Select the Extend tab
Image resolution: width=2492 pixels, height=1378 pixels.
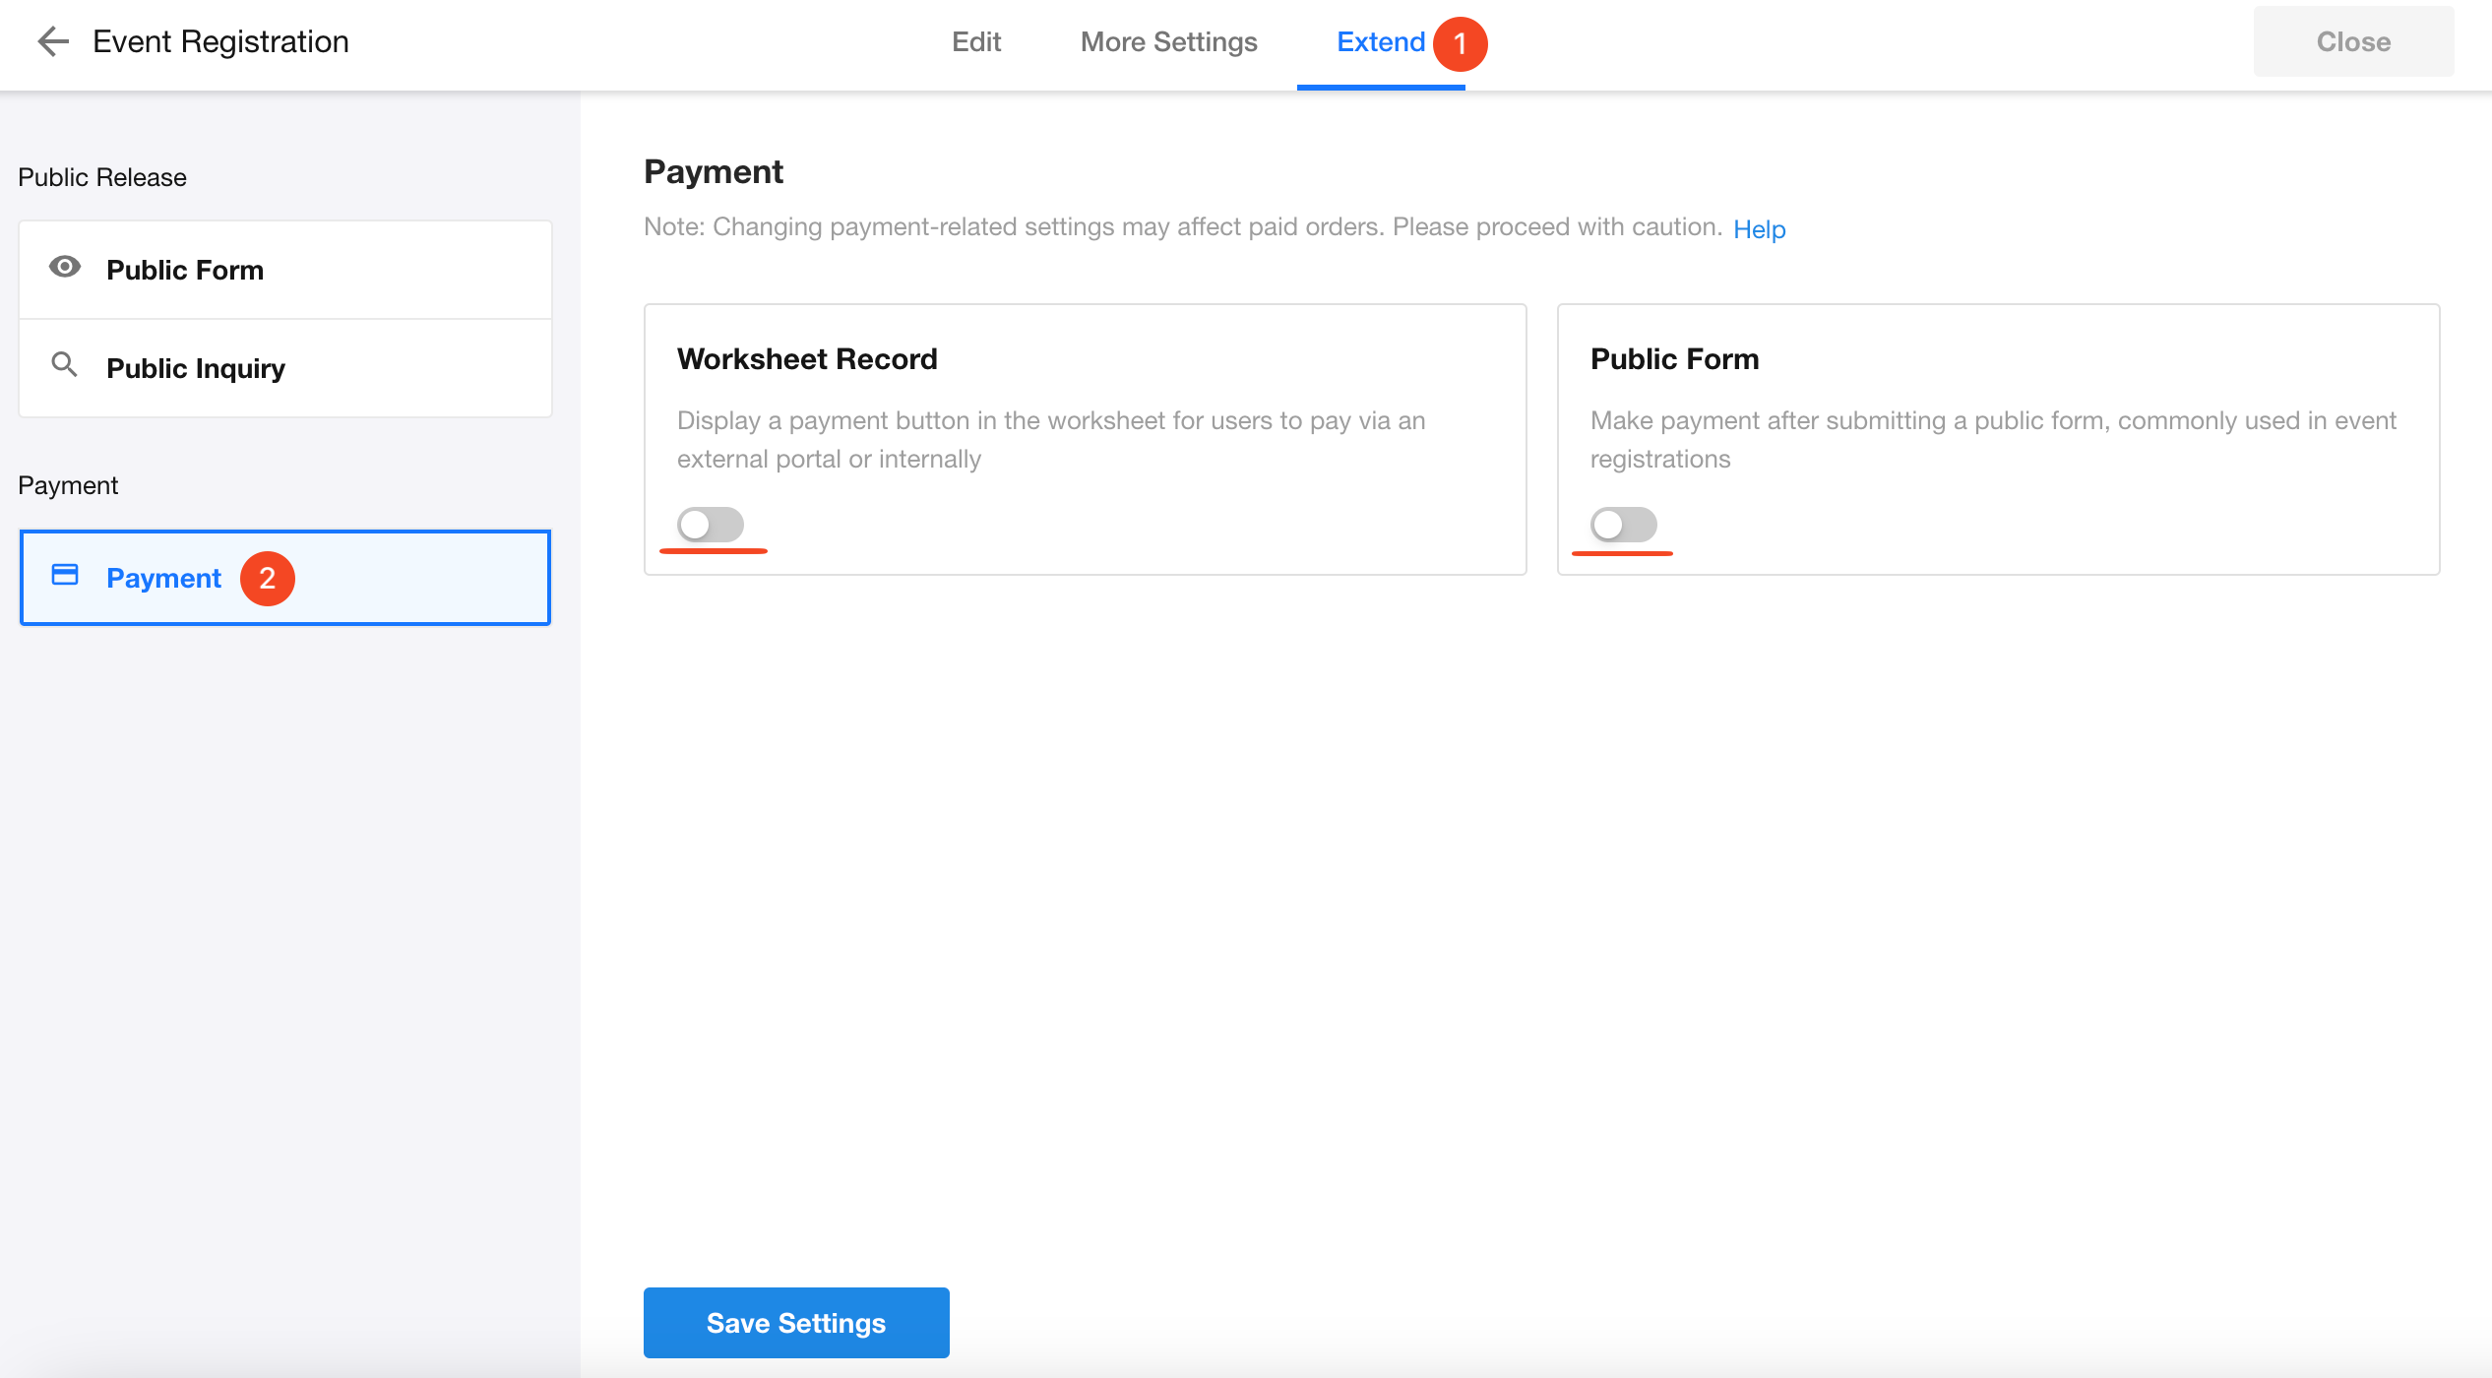[x=1381, y=42]
